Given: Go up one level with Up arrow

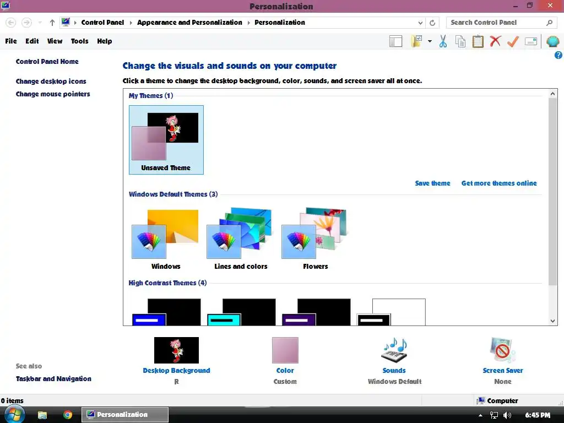Looking at the screenshot, I should (x=52, y=23).
